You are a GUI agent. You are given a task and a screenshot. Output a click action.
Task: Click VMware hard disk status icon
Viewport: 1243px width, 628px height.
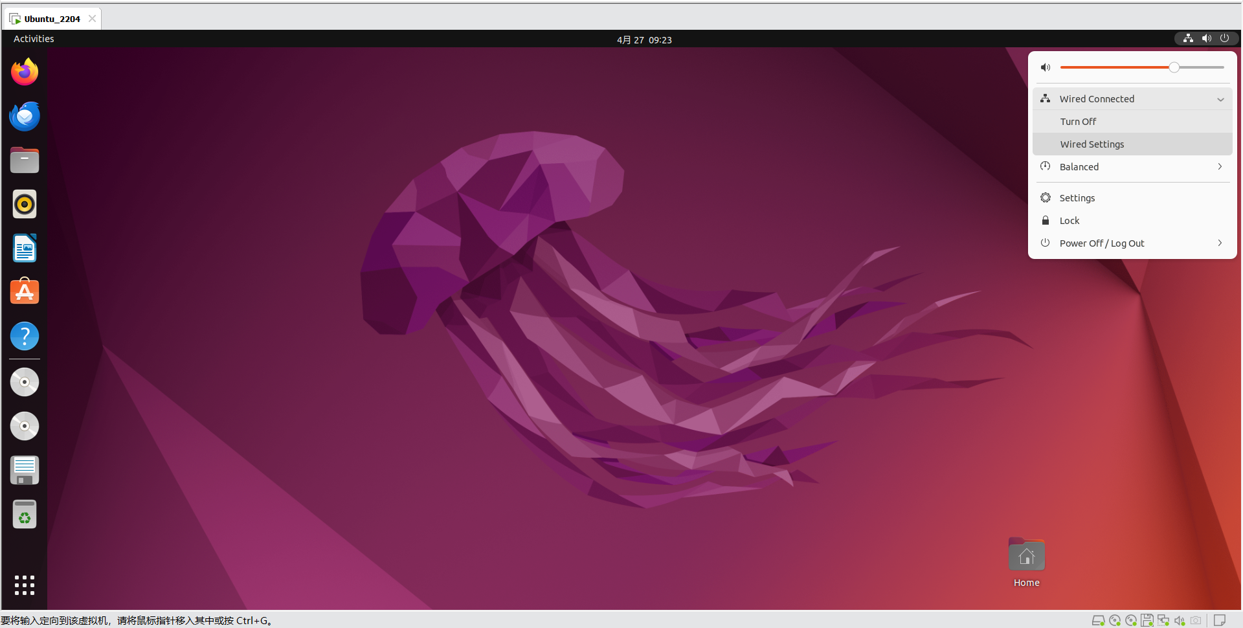click(x=1098, y=620)
